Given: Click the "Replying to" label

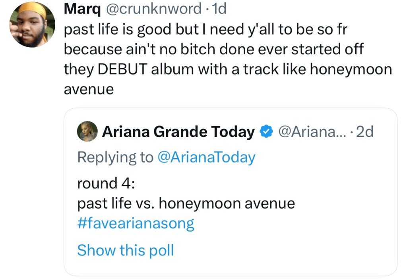Looking at the screenshot, I should pyautogui.click(x=114, y=157).
